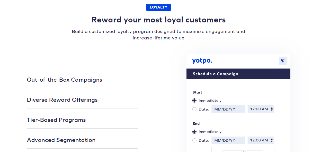Image resolution: width=312 pixels, height=152 pixels.
Task: Click the End MM/DD/YY date field
Action: [228, 140]
